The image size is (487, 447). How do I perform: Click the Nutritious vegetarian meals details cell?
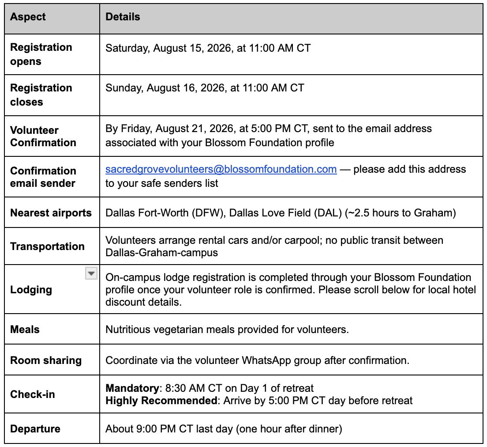pos(291,329)
